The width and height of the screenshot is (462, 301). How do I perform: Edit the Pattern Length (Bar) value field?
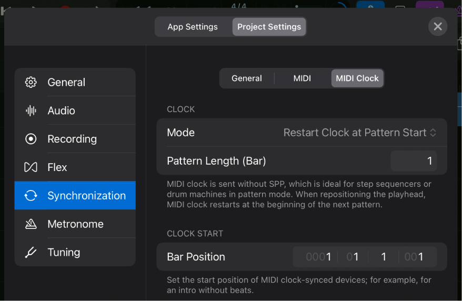click(x=414, y=161)
